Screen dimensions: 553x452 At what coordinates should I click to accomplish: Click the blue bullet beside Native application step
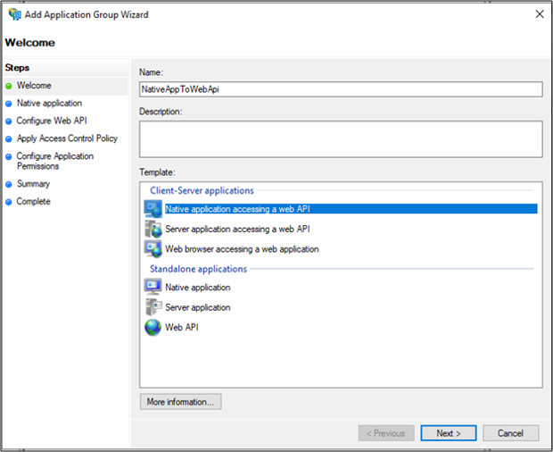[x=9, y=104]
